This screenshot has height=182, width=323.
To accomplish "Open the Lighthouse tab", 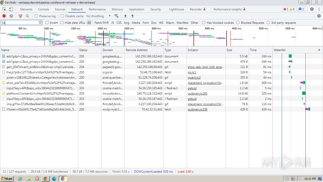I will click(176, 9).
